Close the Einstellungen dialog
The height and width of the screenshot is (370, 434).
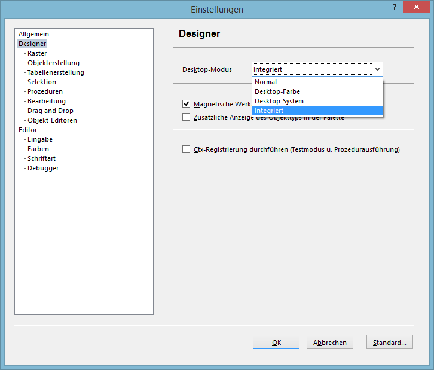tap(418, 7)
